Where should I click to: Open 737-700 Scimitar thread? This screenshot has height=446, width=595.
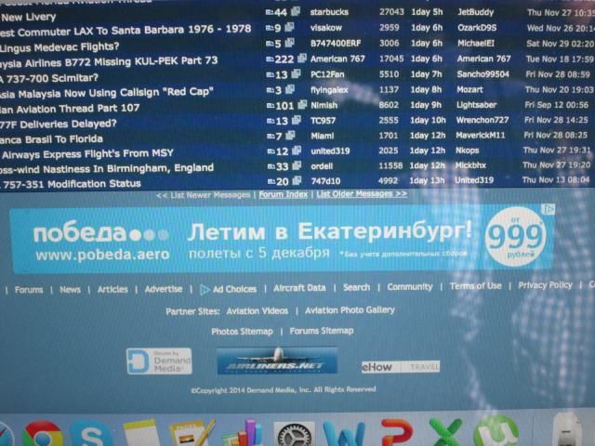point(49,78)
